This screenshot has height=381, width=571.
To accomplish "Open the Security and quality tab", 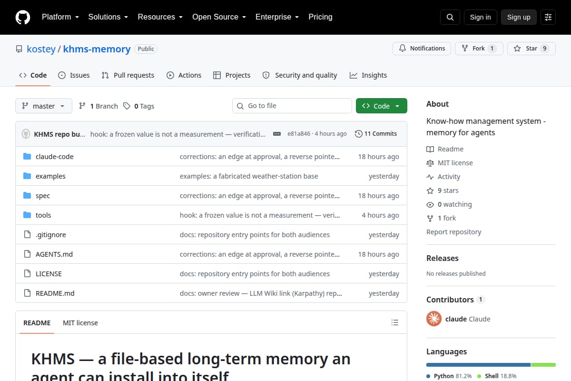I will (x=300, y=75).
